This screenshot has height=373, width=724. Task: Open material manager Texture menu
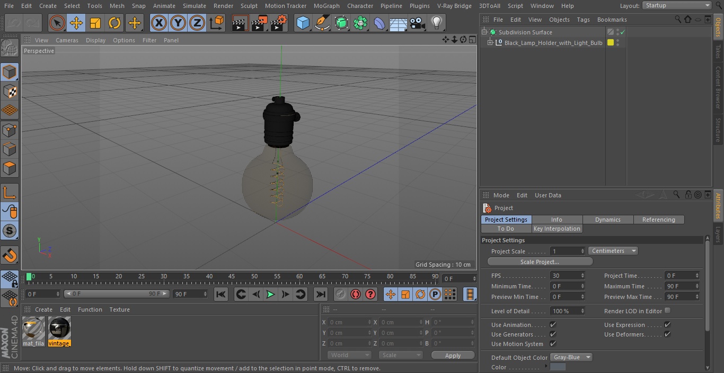point(120,310)
